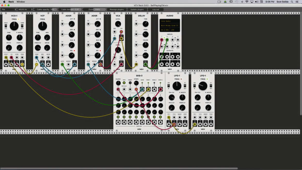Open the Apple menu
The height and width of the screenshot is (170, 302).
pos(4,2)
